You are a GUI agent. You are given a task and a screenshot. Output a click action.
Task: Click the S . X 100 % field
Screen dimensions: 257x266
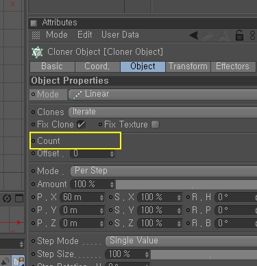[160, 197]
